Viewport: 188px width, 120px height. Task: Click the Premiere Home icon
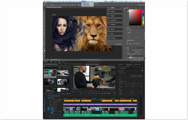coord(51,62)
